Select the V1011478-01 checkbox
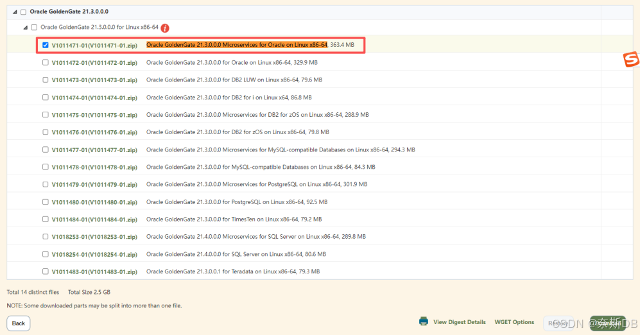The height and width of the screenshot is (335, 640). tap(46, 167)
